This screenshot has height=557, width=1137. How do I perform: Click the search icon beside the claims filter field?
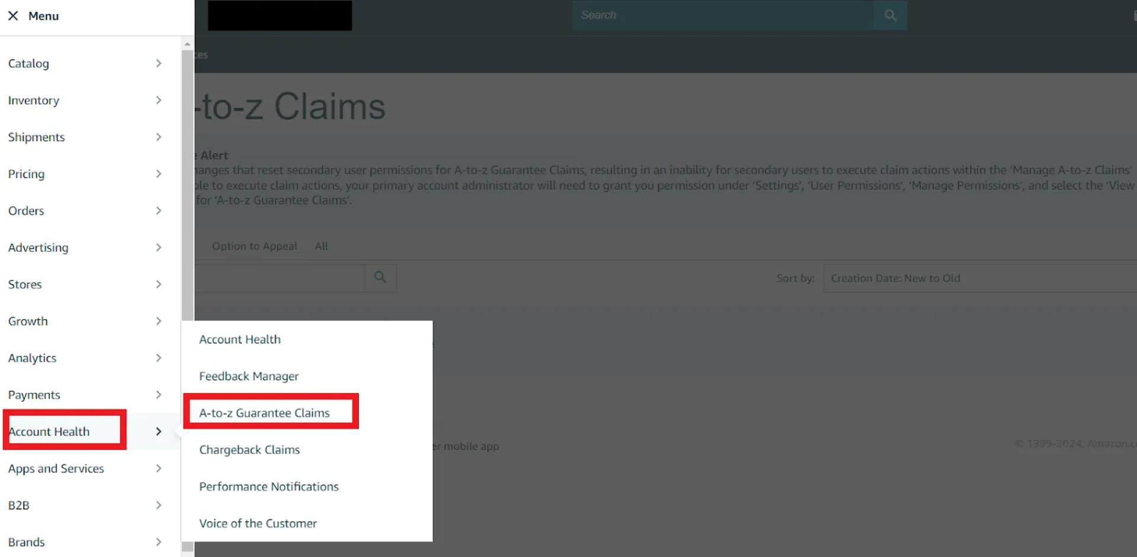380,277
